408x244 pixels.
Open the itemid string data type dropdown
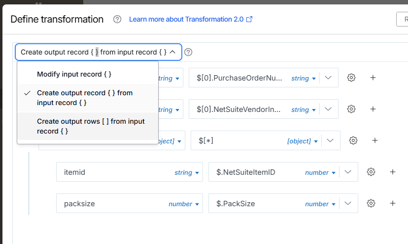click(x=186, y=172)
